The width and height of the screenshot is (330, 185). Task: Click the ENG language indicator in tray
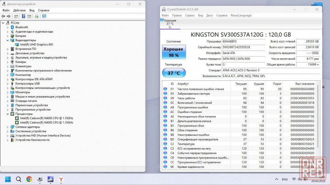point(285,179)
